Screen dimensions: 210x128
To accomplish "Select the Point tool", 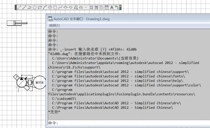I will (86, 7).
